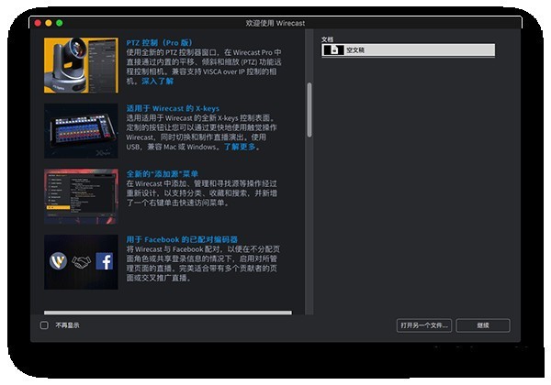The image size is (551, 385).
Task: Select the 空文稿 document row
Action: (x=409, y=50)
